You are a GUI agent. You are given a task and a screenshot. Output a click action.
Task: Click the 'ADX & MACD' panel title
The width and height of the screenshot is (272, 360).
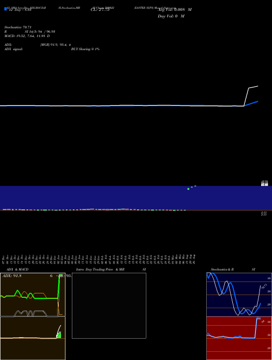point(17,269)
